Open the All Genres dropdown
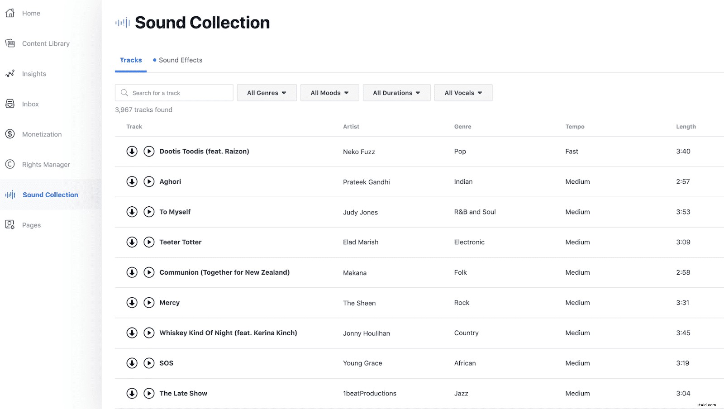This screenshot has width=724, height=409. [x=267, y=93]
